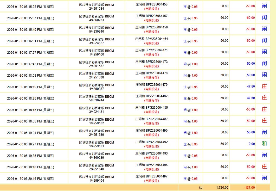
Task: Click bet ID BPM235064464
Action: [157, 39]
